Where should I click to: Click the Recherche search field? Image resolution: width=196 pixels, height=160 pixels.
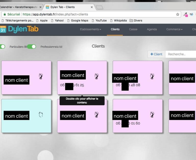click(x=181, y=54)
